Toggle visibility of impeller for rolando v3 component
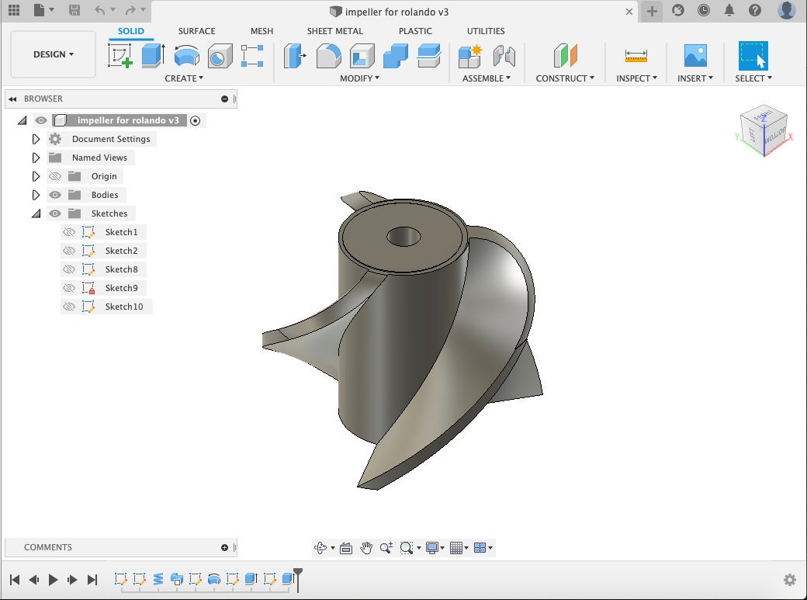The height and width of the screenshot is (600, 807). pos(40,120)
